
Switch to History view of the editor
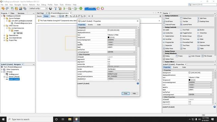pyautogui.click(x=53, y=16)
